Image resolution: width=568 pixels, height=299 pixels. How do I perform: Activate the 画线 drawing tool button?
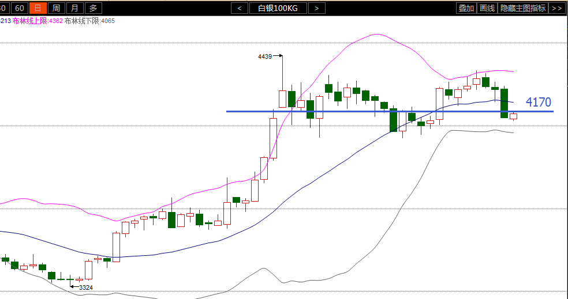[487, 8]
